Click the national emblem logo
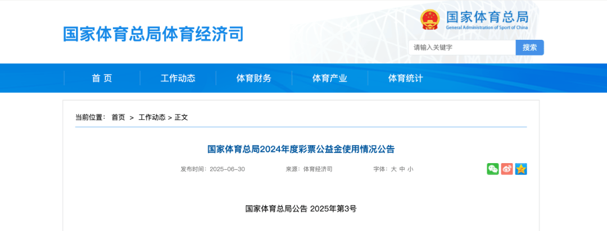This screenshot has width=607, height=231. tap(430, 20)
